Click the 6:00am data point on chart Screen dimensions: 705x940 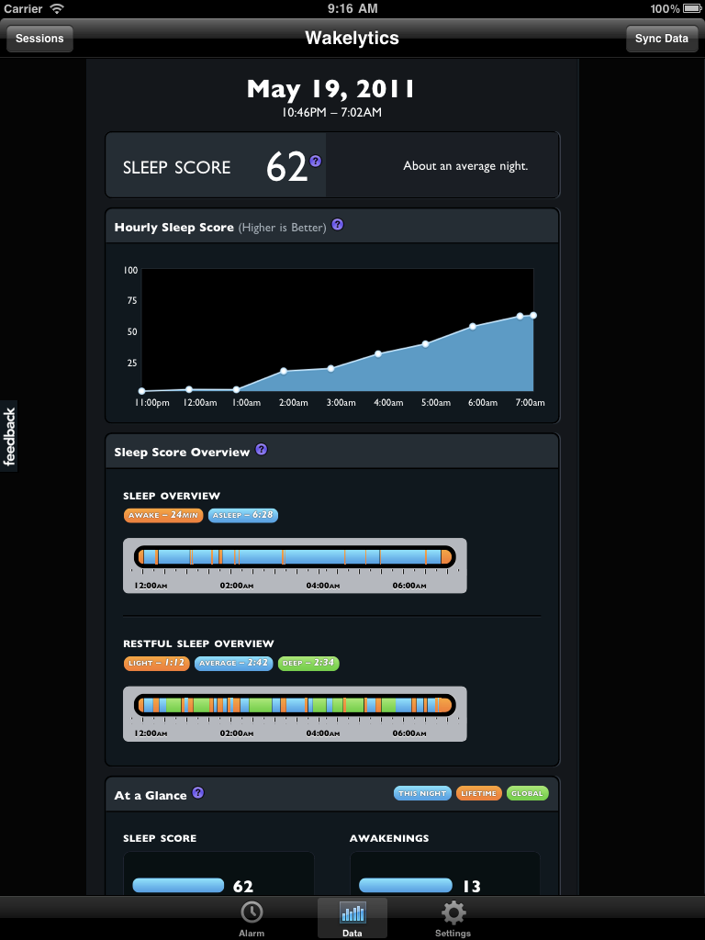(473, 326)
